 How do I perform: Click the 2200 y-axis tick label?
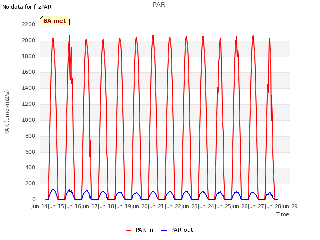pyautogui.click(x=29, y=25)
